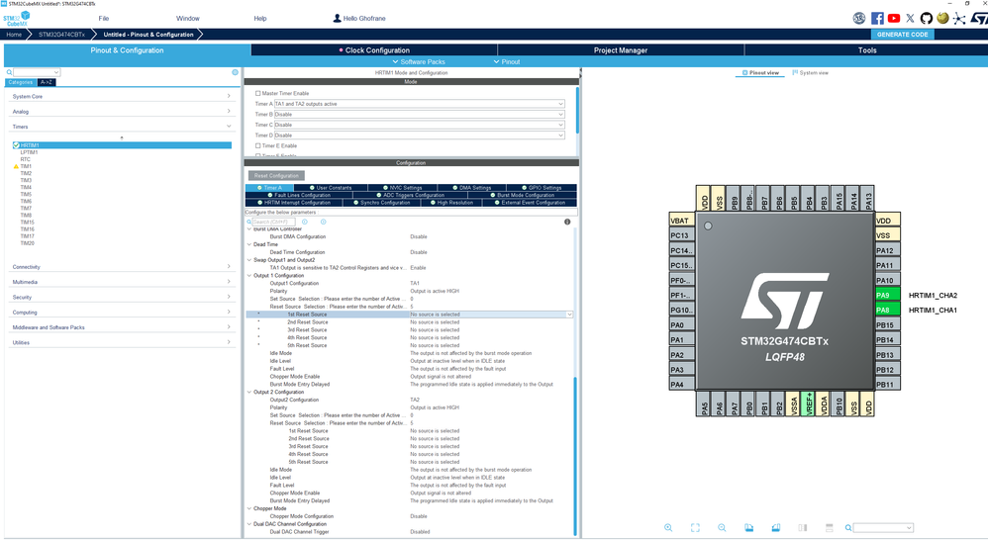Image resolution: width=988 pixels, height=541 pixels.
Task: Rotate the chip clockwise icon
Action: [748, 528]
